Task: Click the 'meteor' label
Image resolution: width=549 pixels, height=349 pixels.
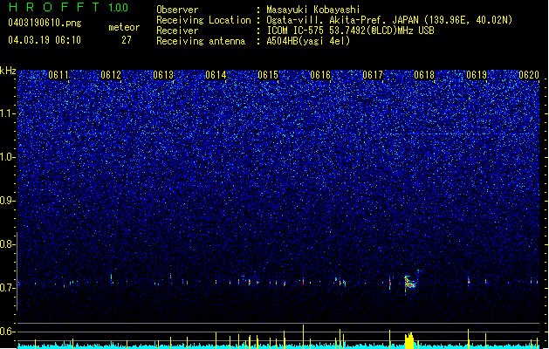Action: point(124,27)
